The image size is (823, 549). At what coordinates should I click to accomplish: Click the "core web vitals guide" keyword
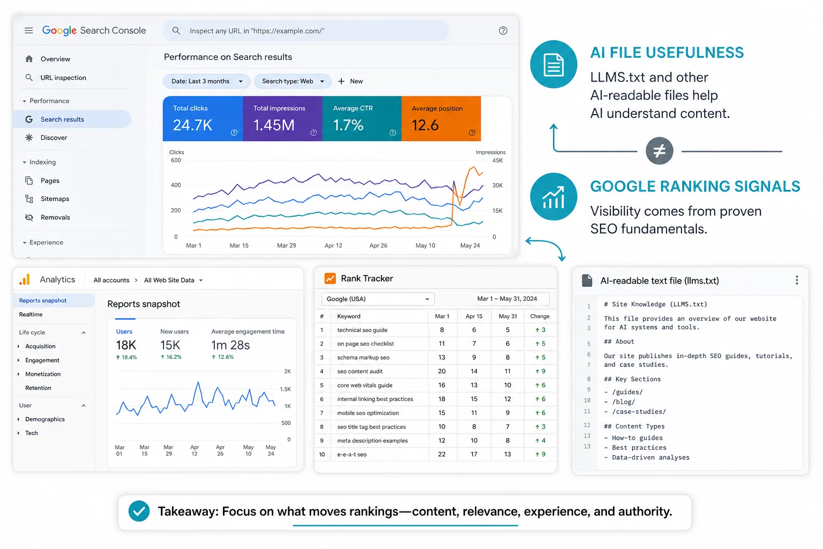pyautogui.click(x=365, y=385)
